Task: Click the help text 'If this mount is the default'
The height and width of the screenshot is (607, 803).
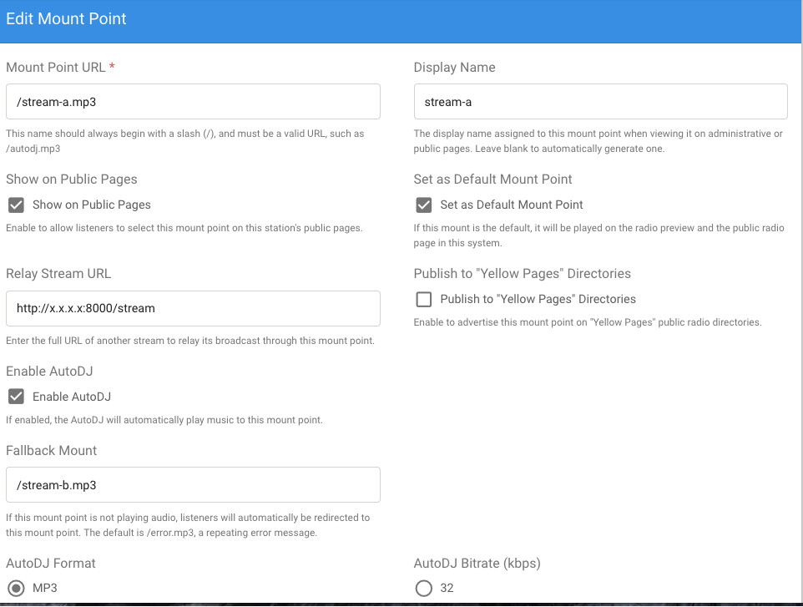Action: point(598,235)
